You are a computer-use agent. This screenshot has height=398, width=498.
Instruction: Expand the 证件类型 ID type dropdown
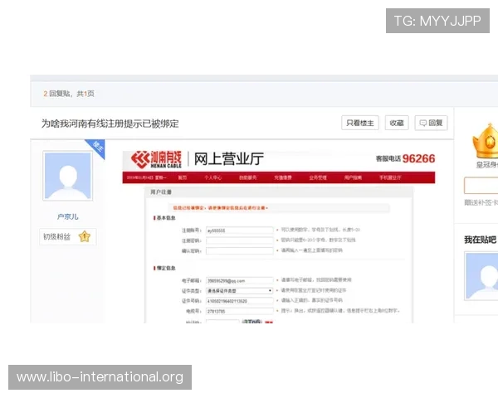[x=240, y=291]
